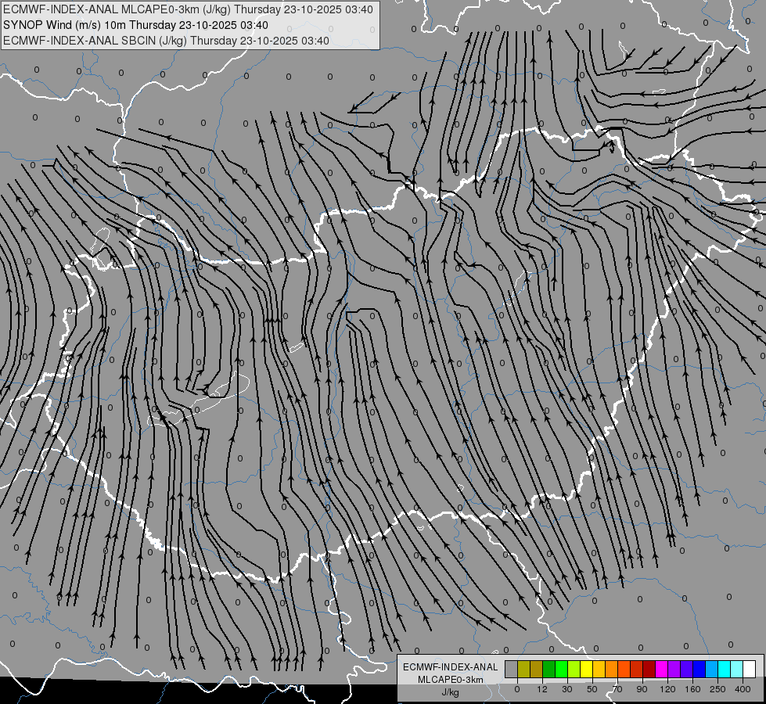Pick the pure yellow legend swatch
Viewport: 766px width, 704px height.
[x=587, y=669]
